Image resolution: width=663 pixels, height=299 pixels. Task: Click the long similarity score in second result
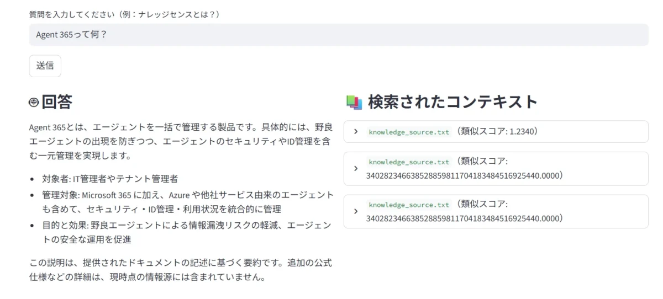[464, 175]
